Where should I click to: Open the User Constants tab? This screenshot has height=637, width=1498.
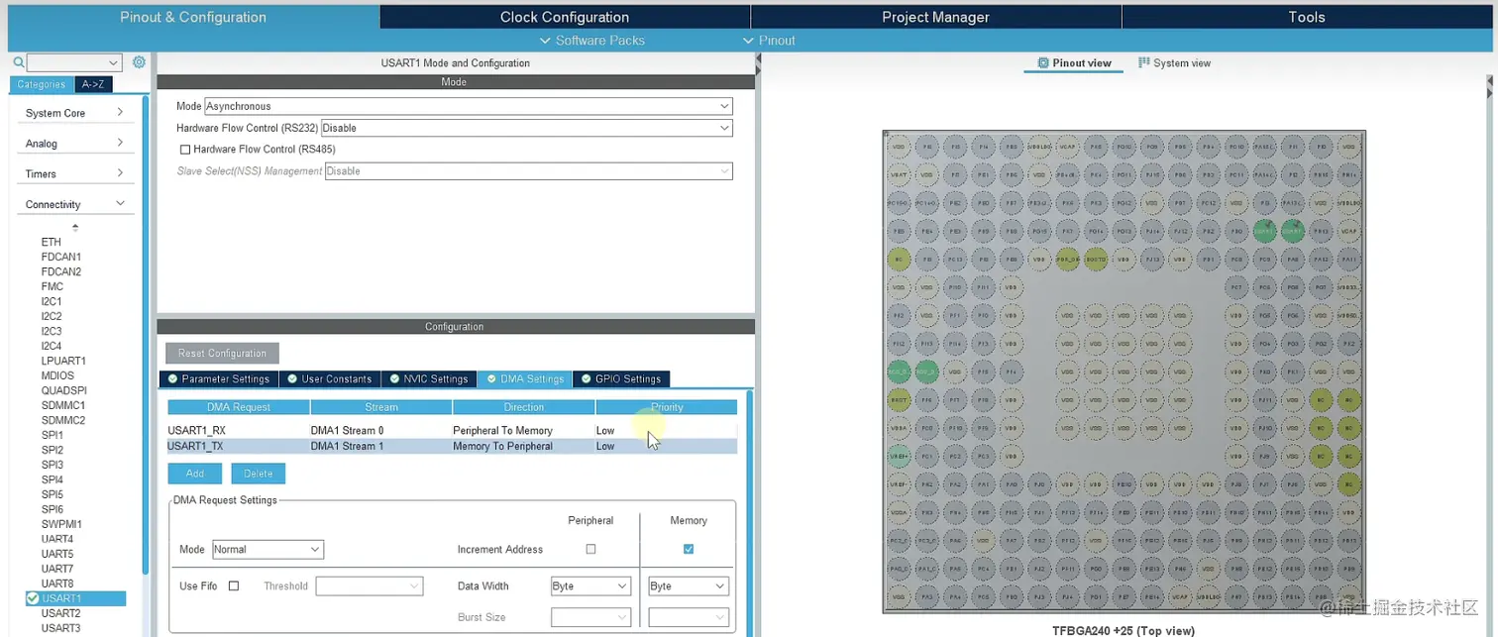pos(329,378)
